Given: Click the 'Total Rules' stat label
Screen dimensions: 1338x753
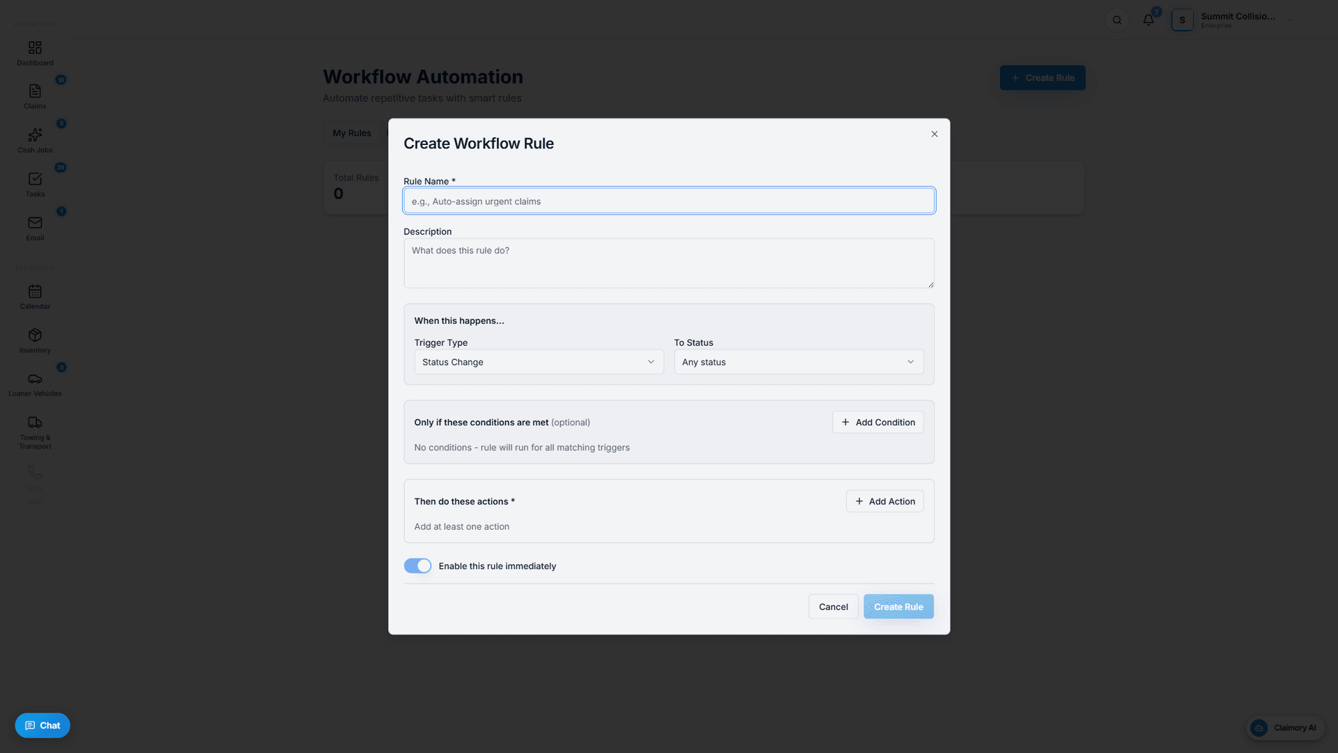Looking at the screenshot, I should [356, 178].
